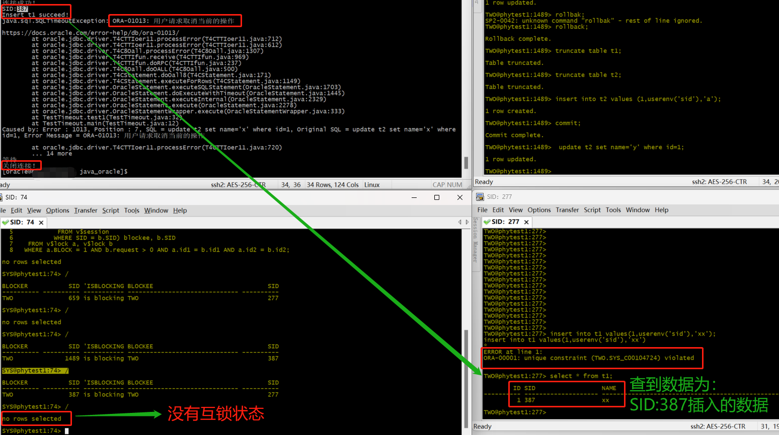Click the green connected checkmark on SID: 74 tab
The image size is (779, 435).
coord(5,222)
